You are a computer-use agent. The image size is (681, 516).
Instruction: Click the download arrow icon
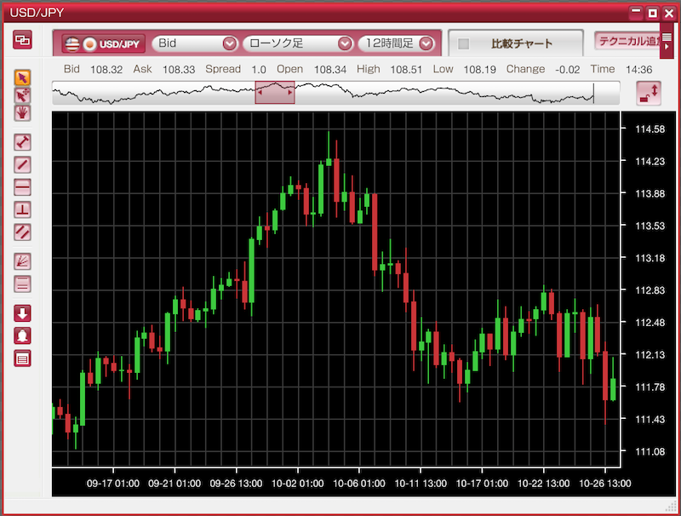tap(23, 312)
